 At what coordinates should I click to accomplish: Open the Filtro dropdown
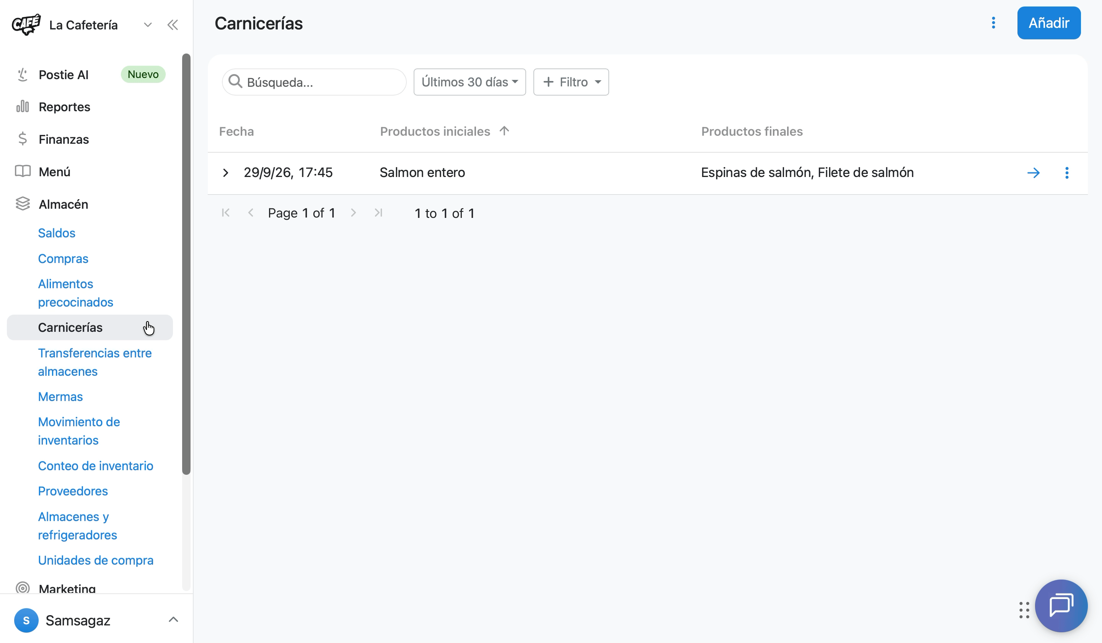[x=571, y=82]
